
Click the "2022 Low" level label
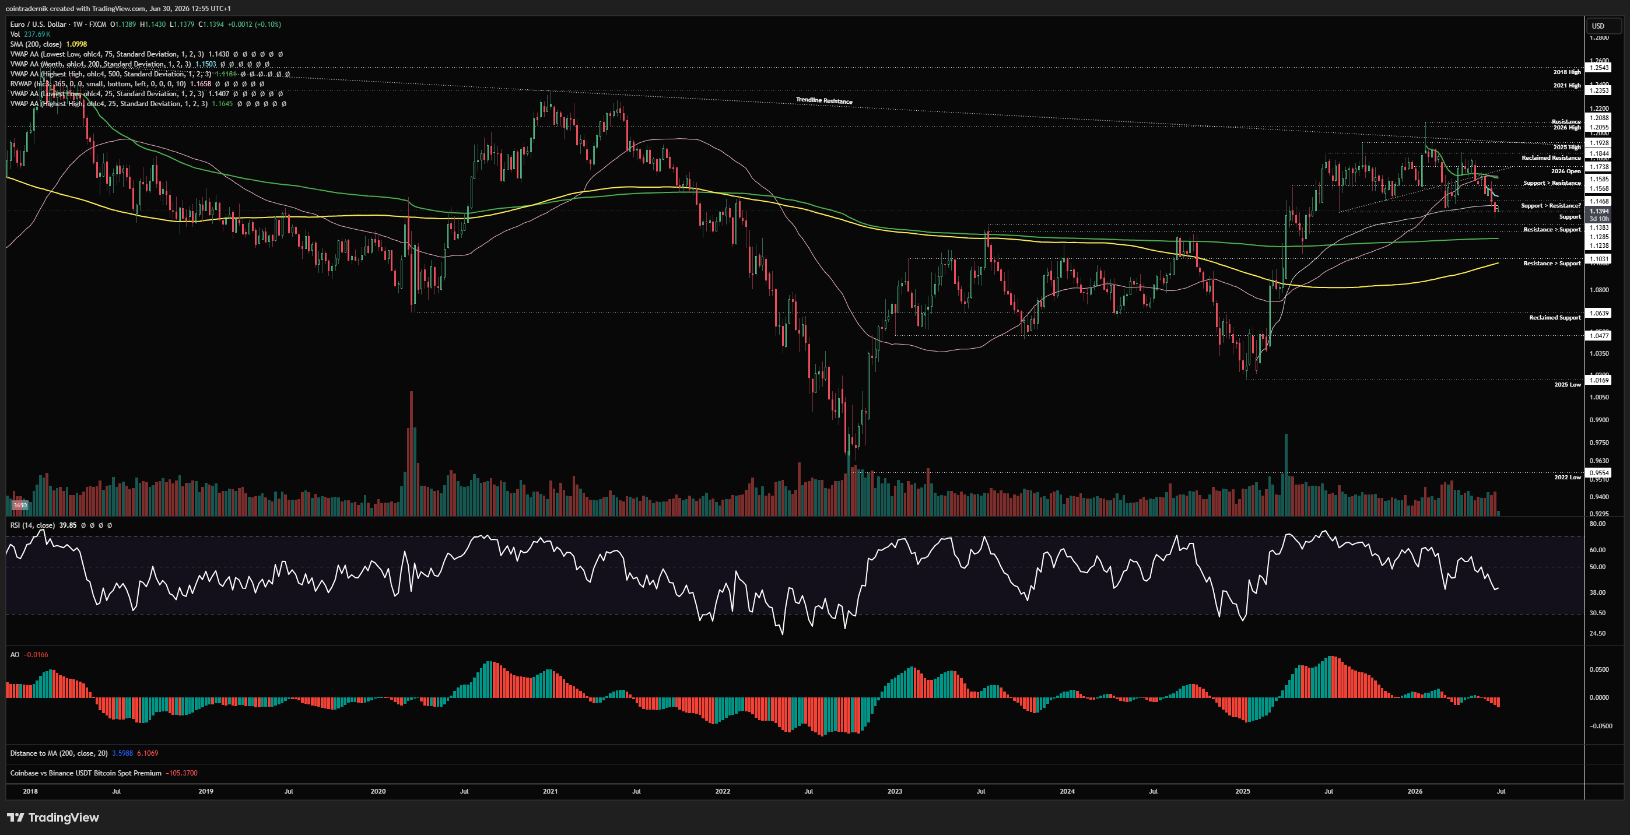coord(1568,477)
